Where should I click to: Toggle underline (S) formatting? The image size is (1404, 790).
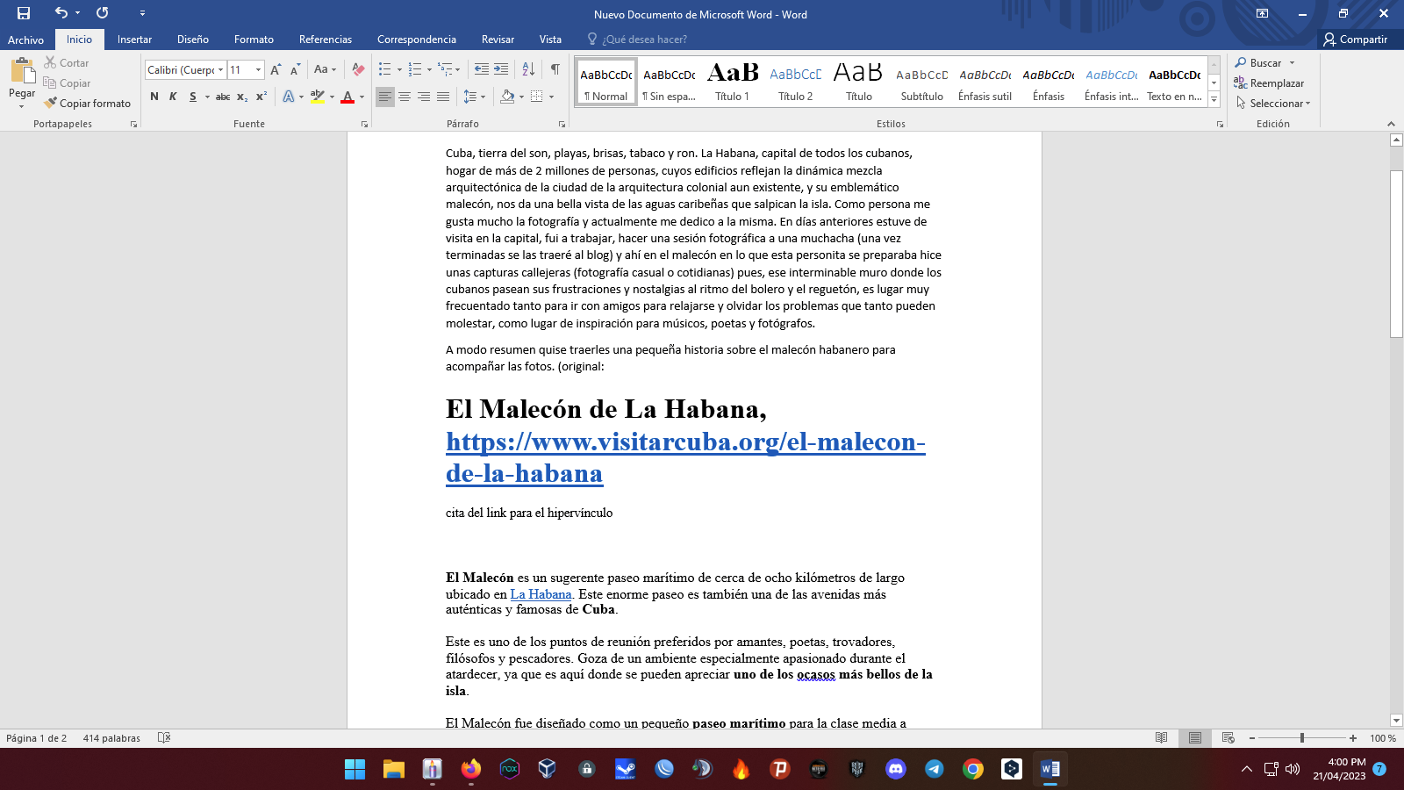(x=193, y=97)
